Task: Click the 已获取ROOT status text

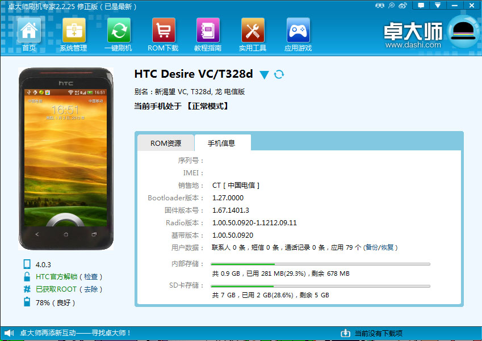Action: [x=56, y=289]
